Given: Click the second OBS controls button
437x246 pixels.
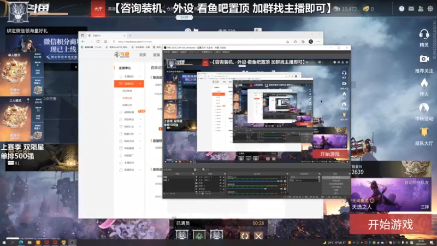Looking at the screenshot, I should pos(336,180).
